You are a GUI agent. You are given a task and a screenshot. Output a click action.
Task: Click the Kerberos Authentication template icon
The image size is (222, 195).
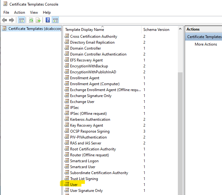coord(67,119)
